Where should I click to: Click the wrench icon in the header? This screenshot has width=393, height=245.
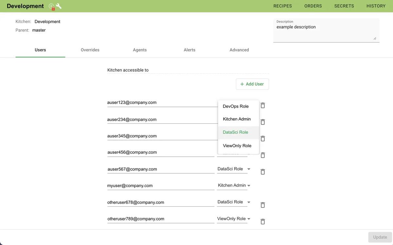(59, 5)
